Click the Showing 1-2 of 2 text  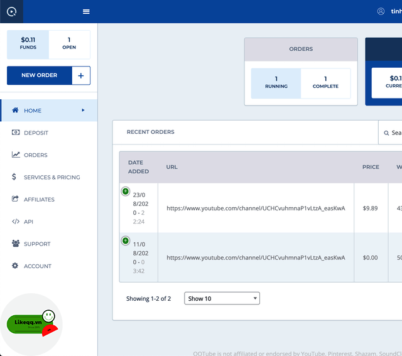click(148, 299)
